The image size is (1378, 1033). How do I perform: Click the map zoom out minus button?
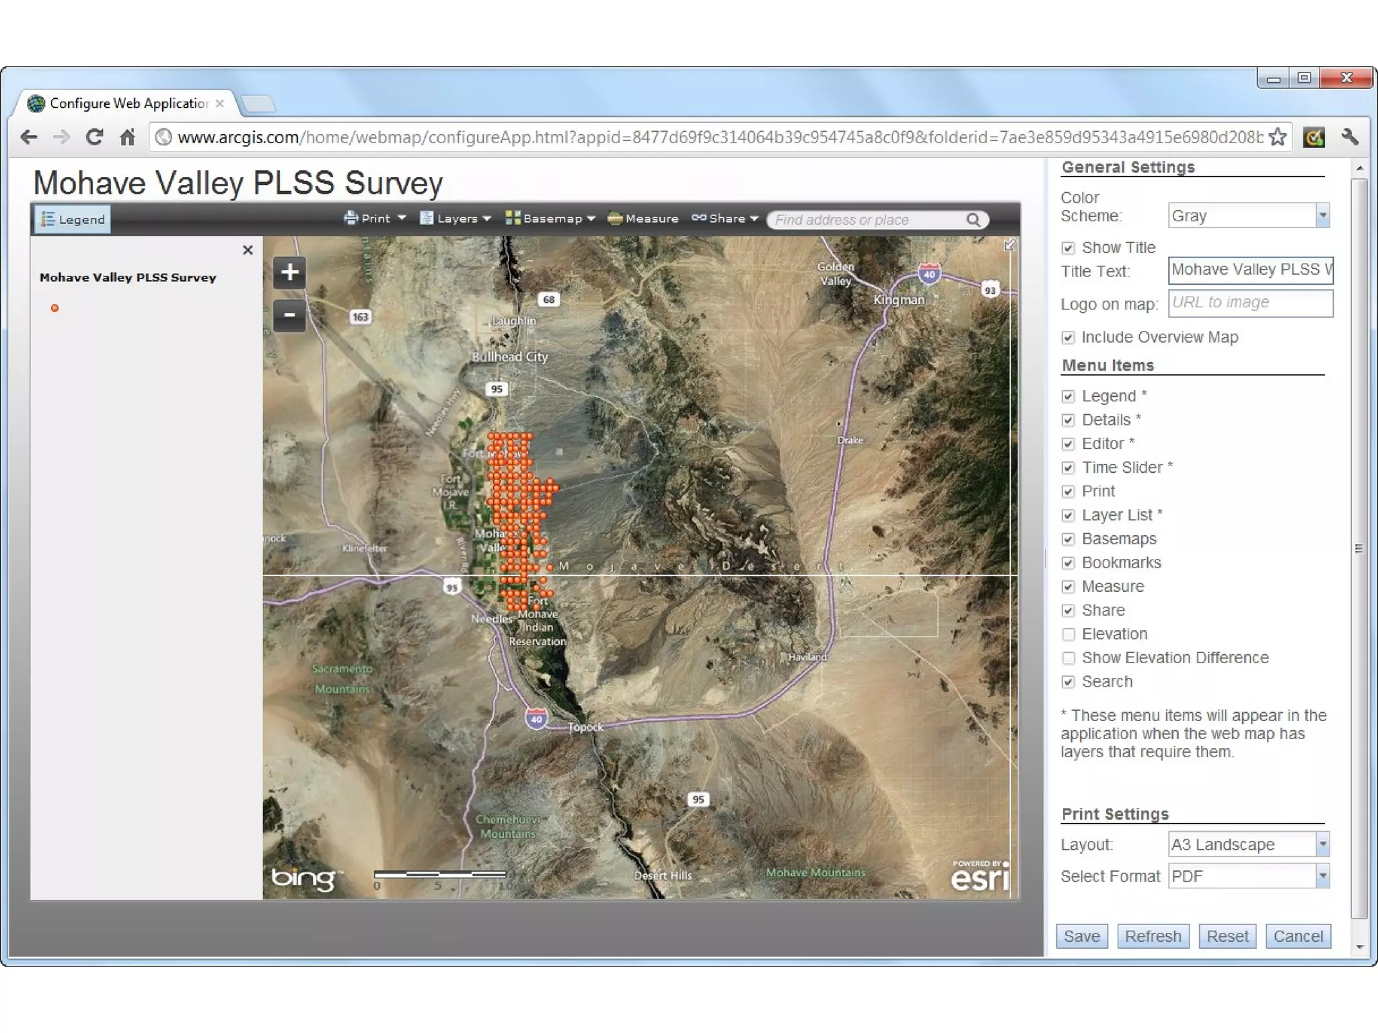click(289, 315)
